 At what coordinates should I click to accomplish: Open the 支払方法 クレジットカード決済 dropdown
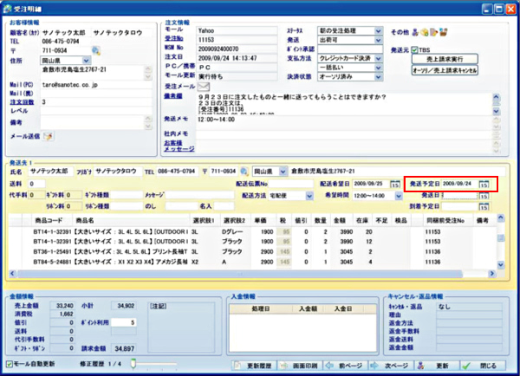(379, 58)
